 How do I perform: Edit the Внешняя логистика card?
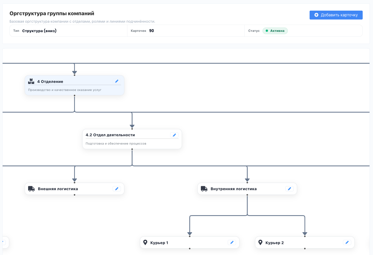117,189
